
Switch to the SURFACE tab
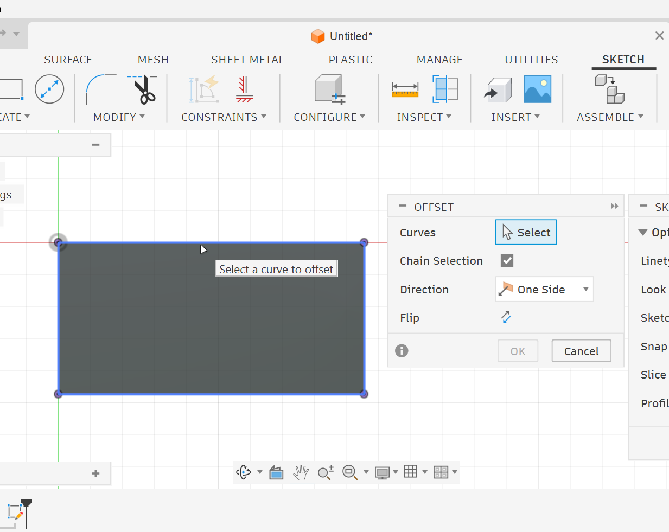coord(68,60)
